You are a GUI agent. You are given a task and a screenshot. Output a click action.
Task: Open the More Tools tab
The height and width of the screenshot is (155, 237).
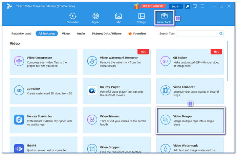tap(164, 18)
